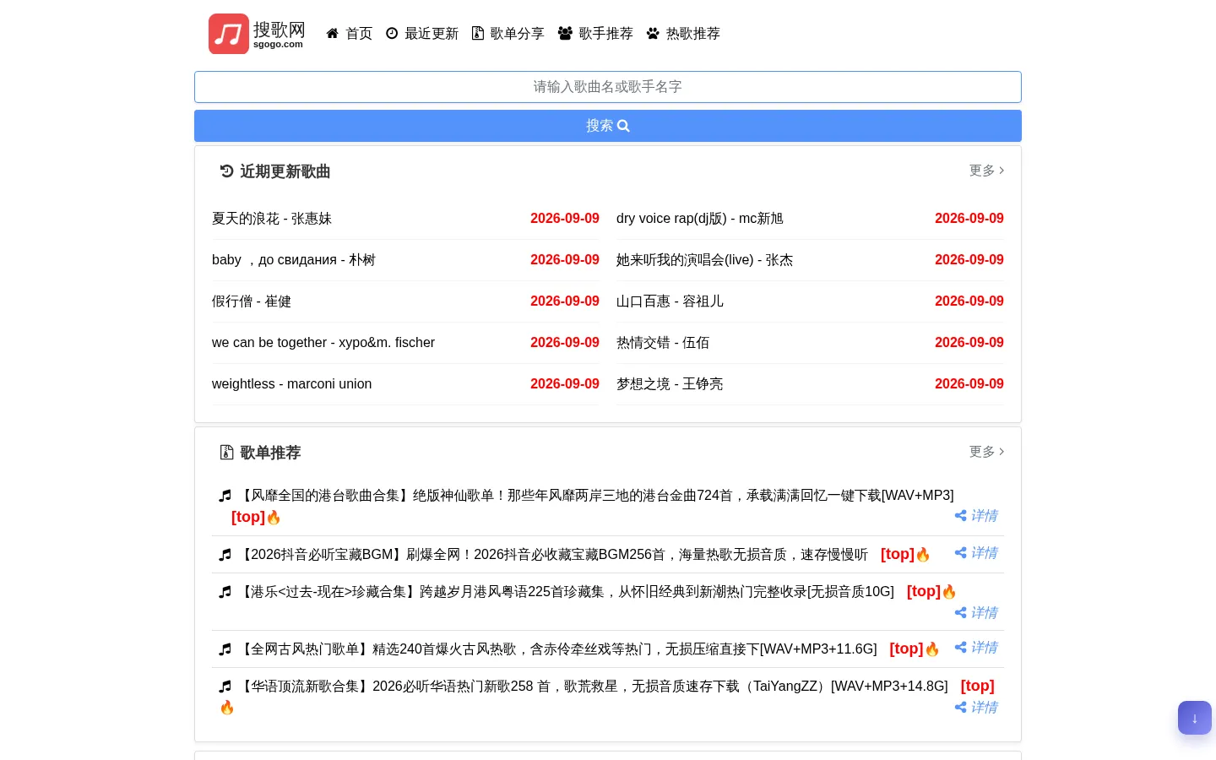The image size is (1216, 760).
Task: Click the file icon beside 歌单推荐
Action: point(226,453)
